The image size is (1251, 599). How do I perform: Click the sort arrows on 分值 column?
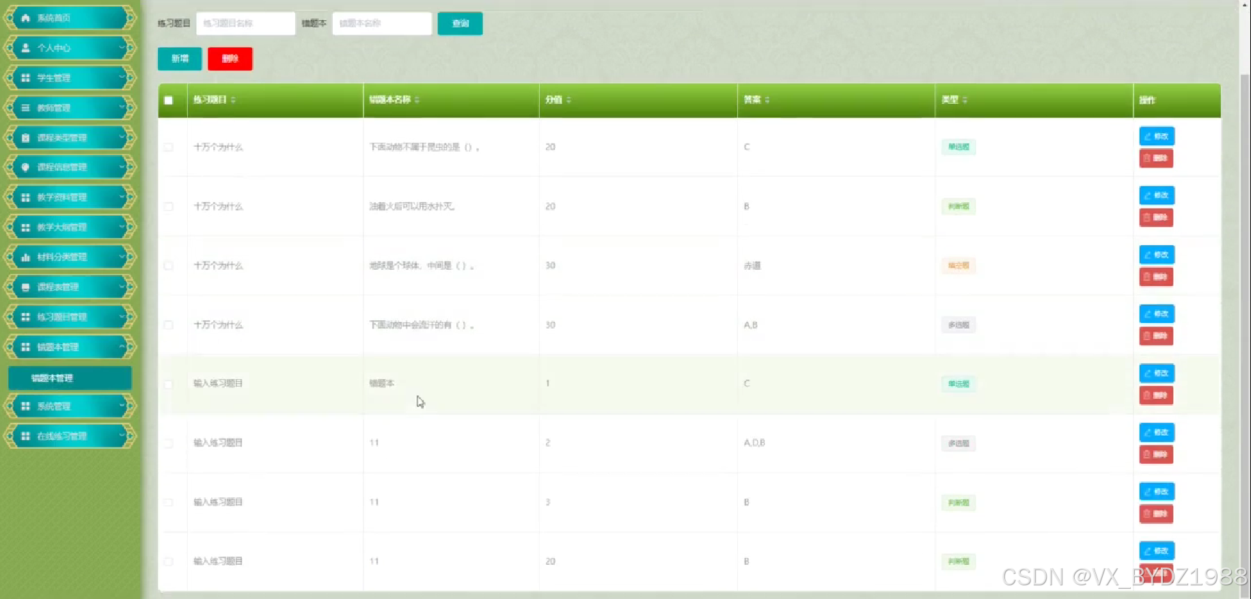pos(568,100)
